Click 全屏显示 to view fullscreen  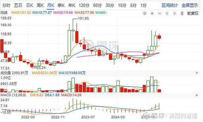[x=190, y=5]
